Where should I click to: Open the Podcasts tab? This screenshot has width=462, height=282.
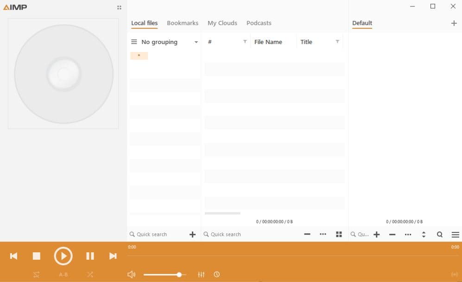point(259,23)
